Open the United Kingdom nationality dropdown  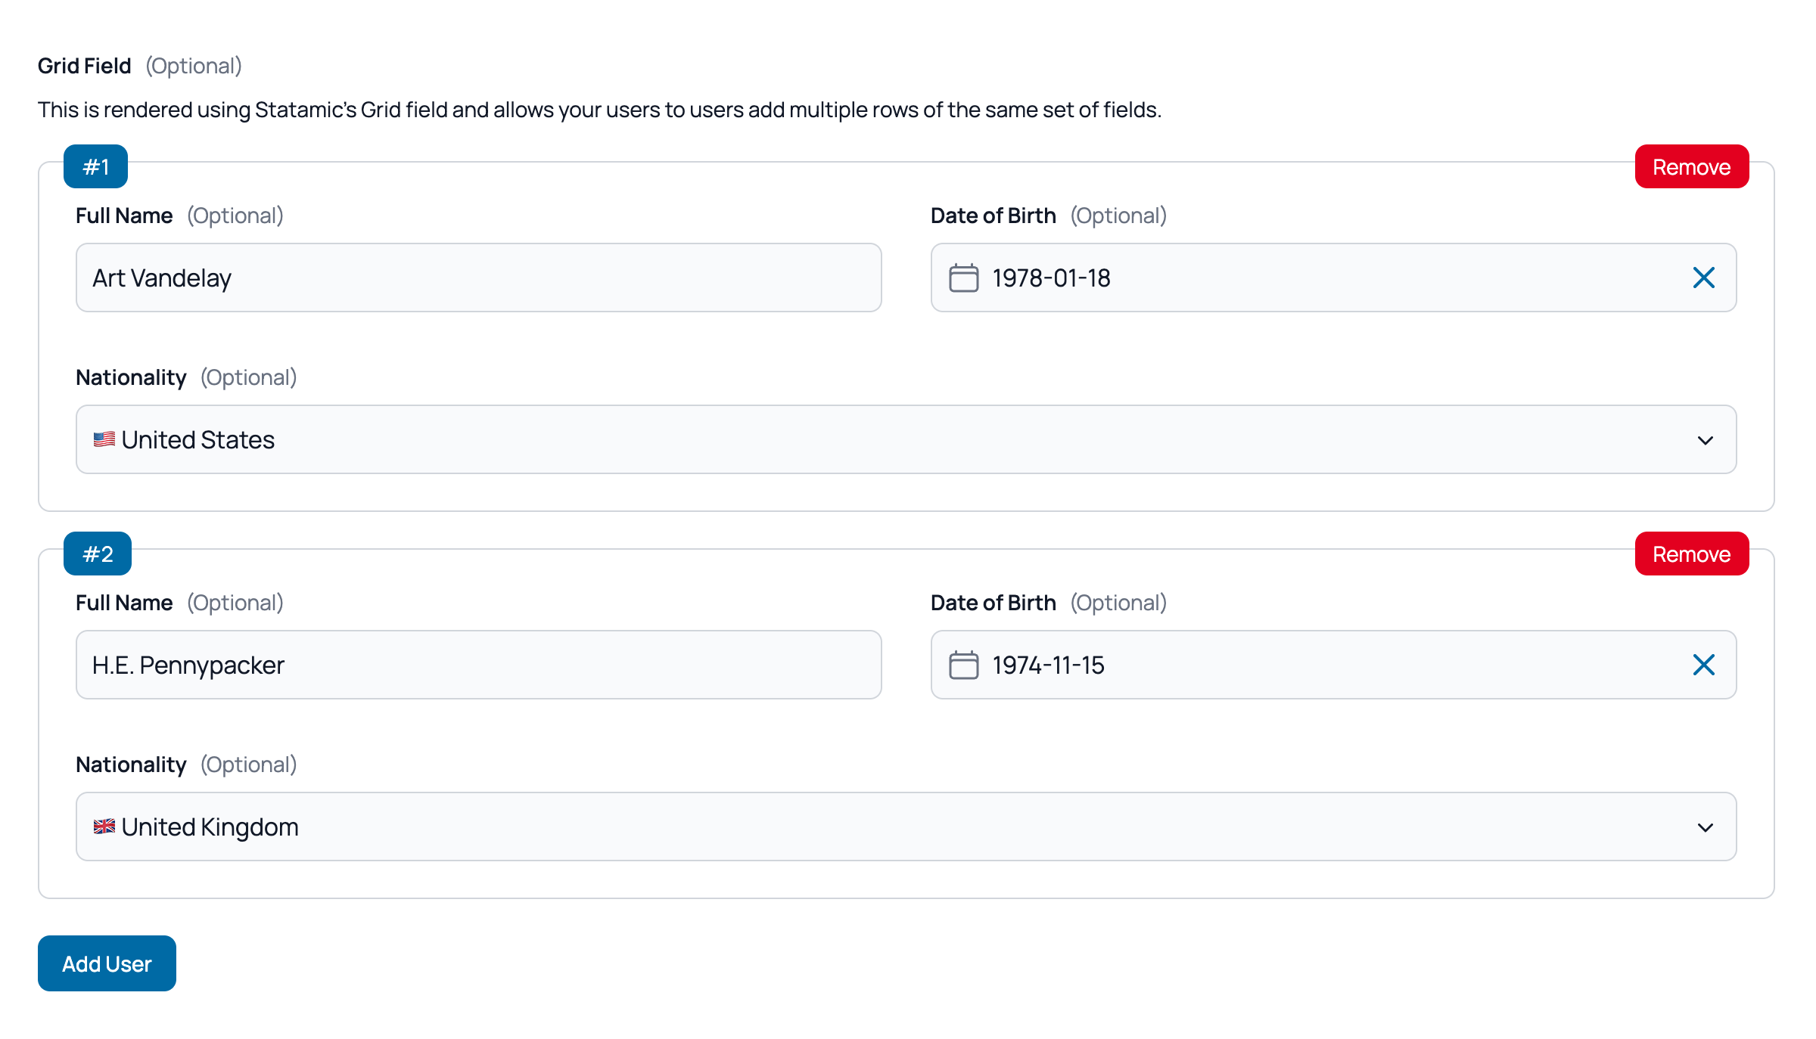click(x=905, y=827)
